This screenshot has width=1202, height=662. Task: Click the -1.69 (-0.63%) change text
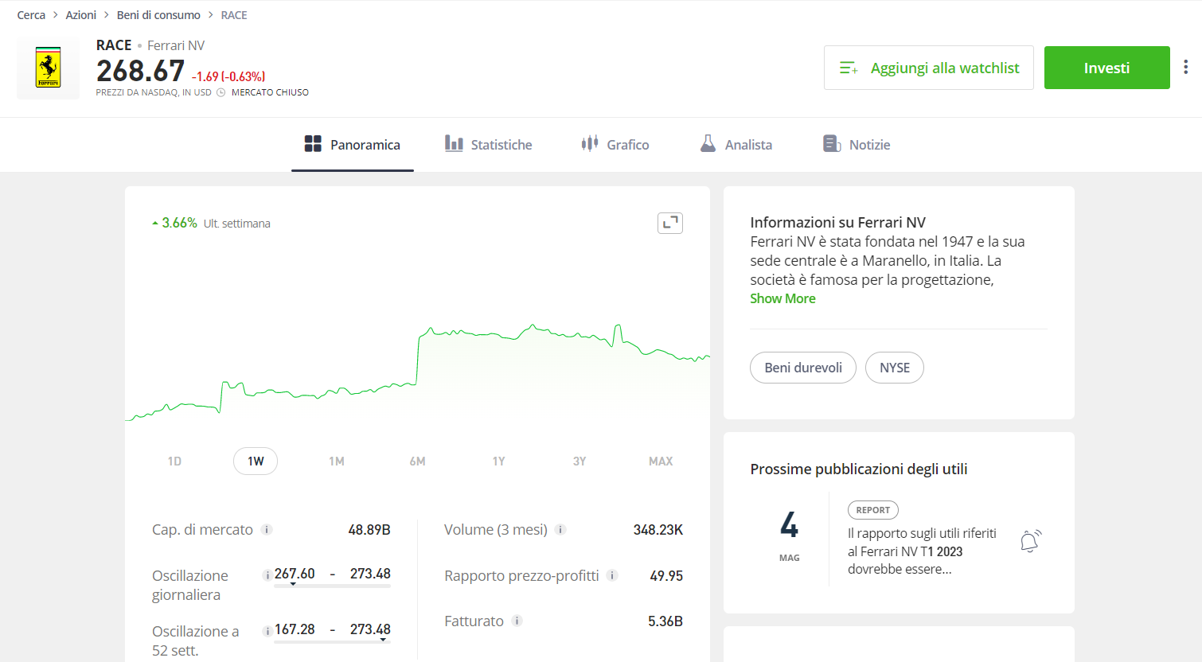(228, 76)
